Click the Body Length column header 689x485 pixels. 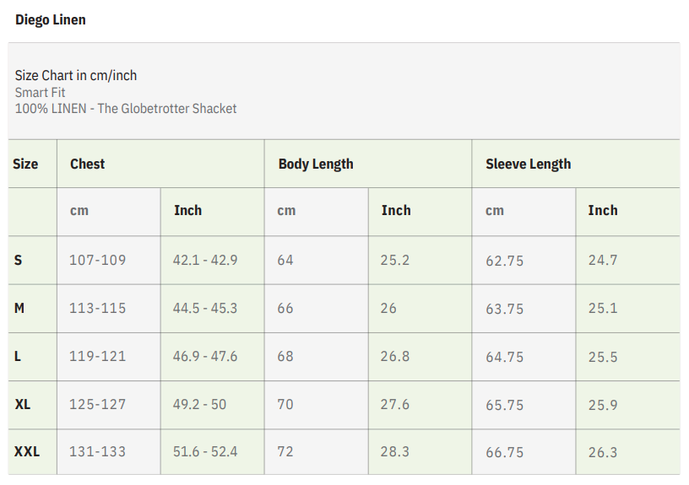click(x=316, y=164)
